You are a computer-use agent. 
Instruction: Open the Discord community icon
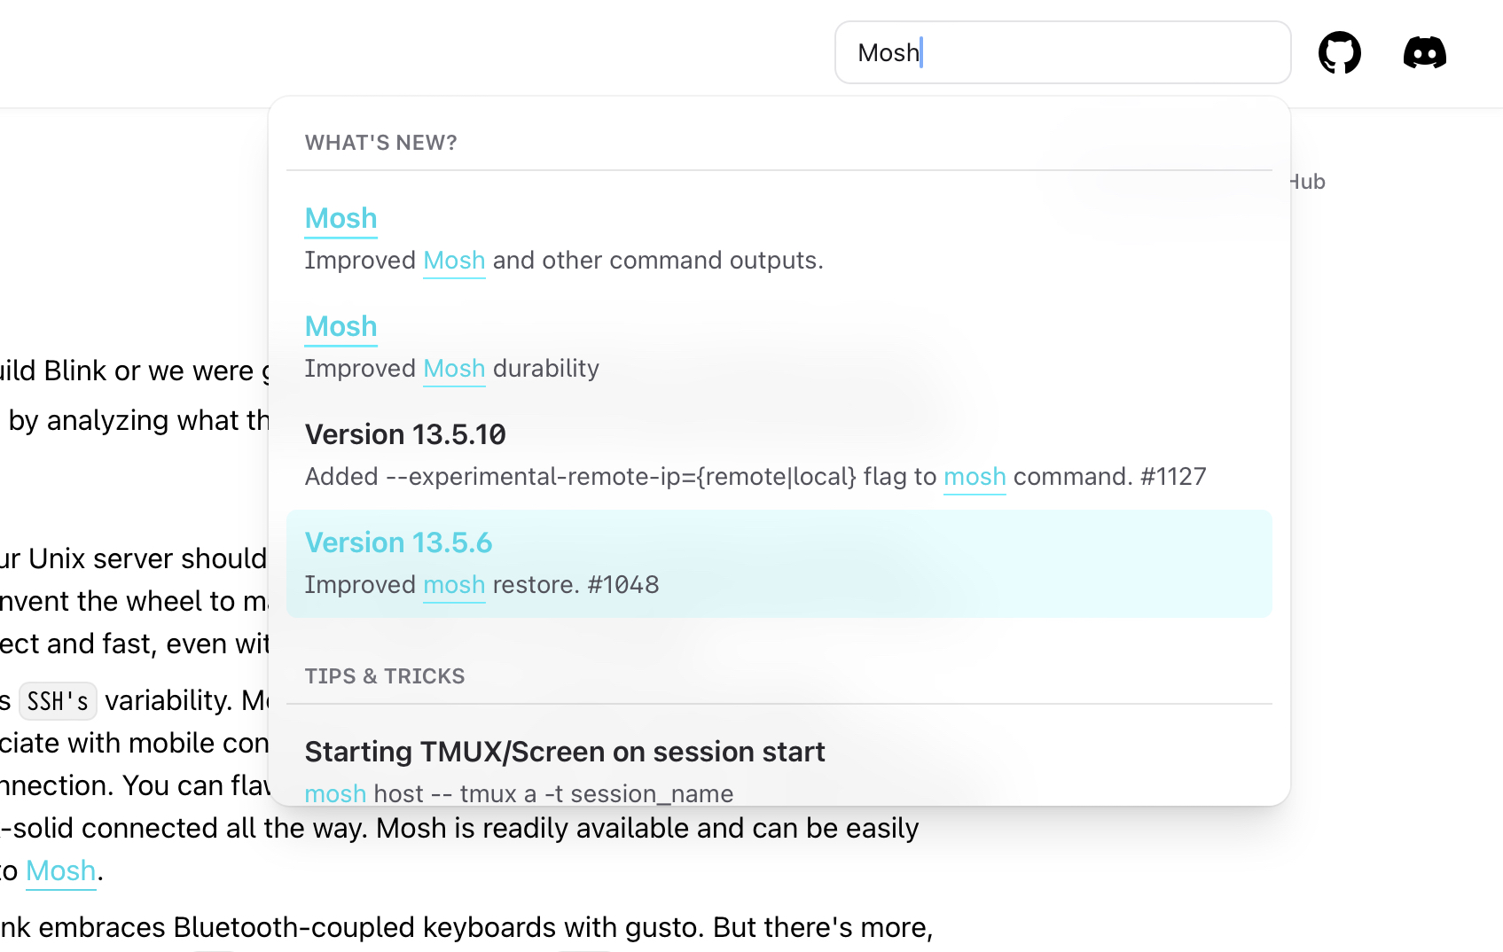(x=1425, y=52)
